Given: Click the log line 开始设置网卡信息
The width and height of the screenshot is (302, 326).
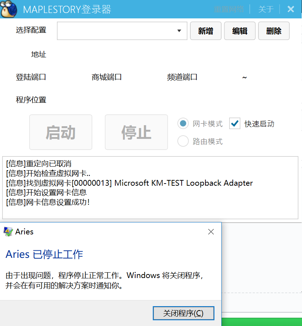Looking at the screenshot, I should [x=46, y=193].
